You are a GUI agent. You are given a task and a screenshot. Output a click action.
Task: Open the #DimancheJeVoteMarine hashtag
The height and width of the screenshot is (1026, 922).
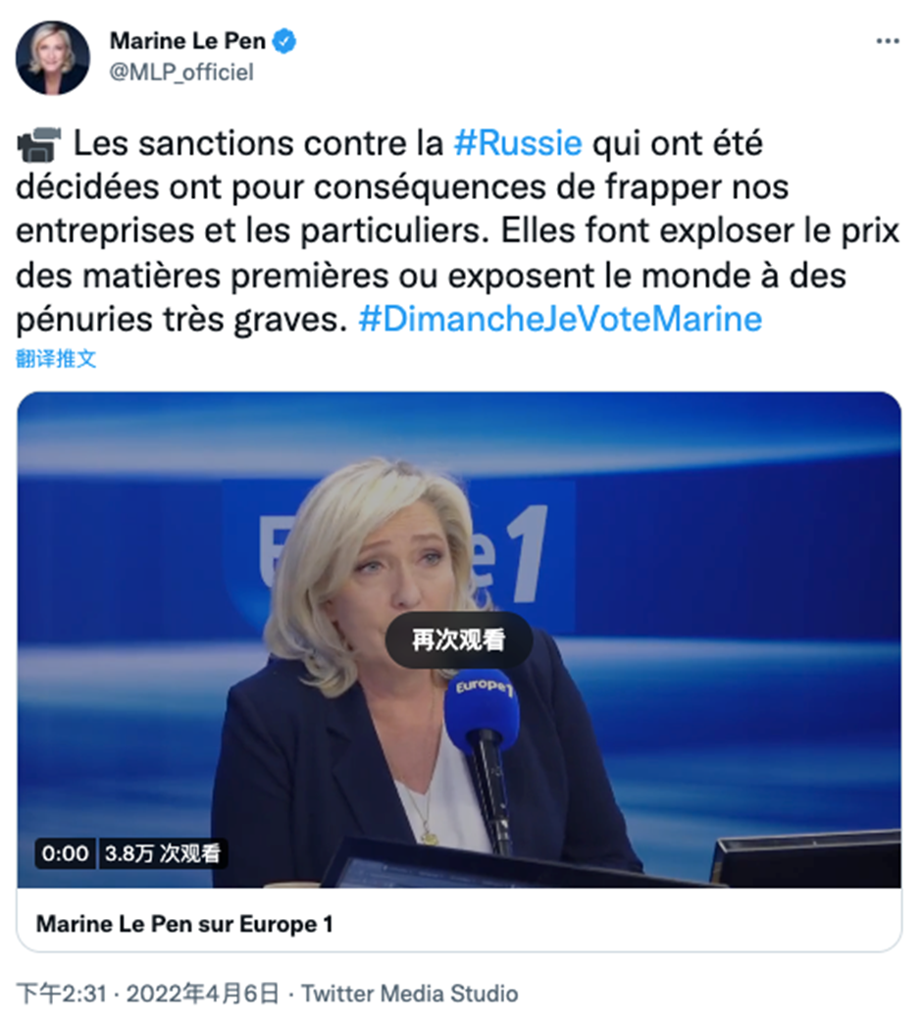point(560,320)
